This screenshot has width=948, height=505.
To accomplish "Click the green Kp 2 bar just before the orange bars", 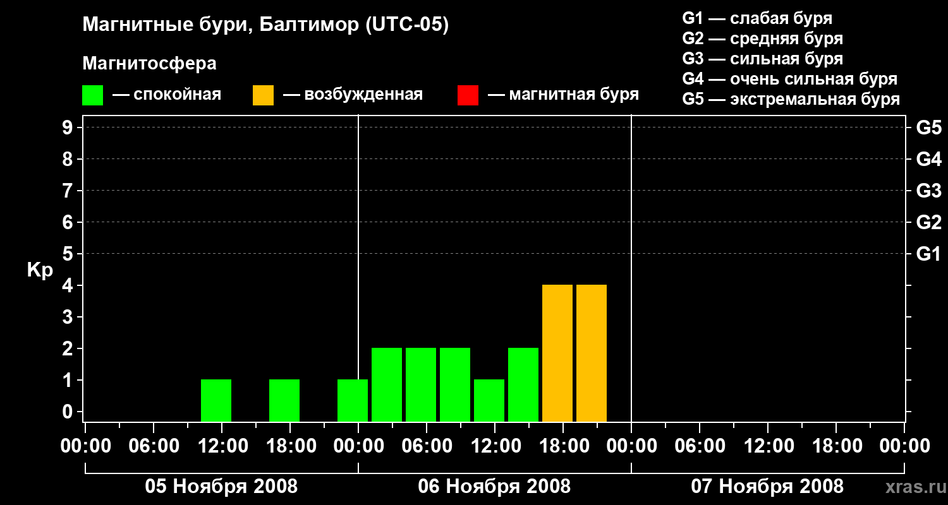I will click(523, 385).
